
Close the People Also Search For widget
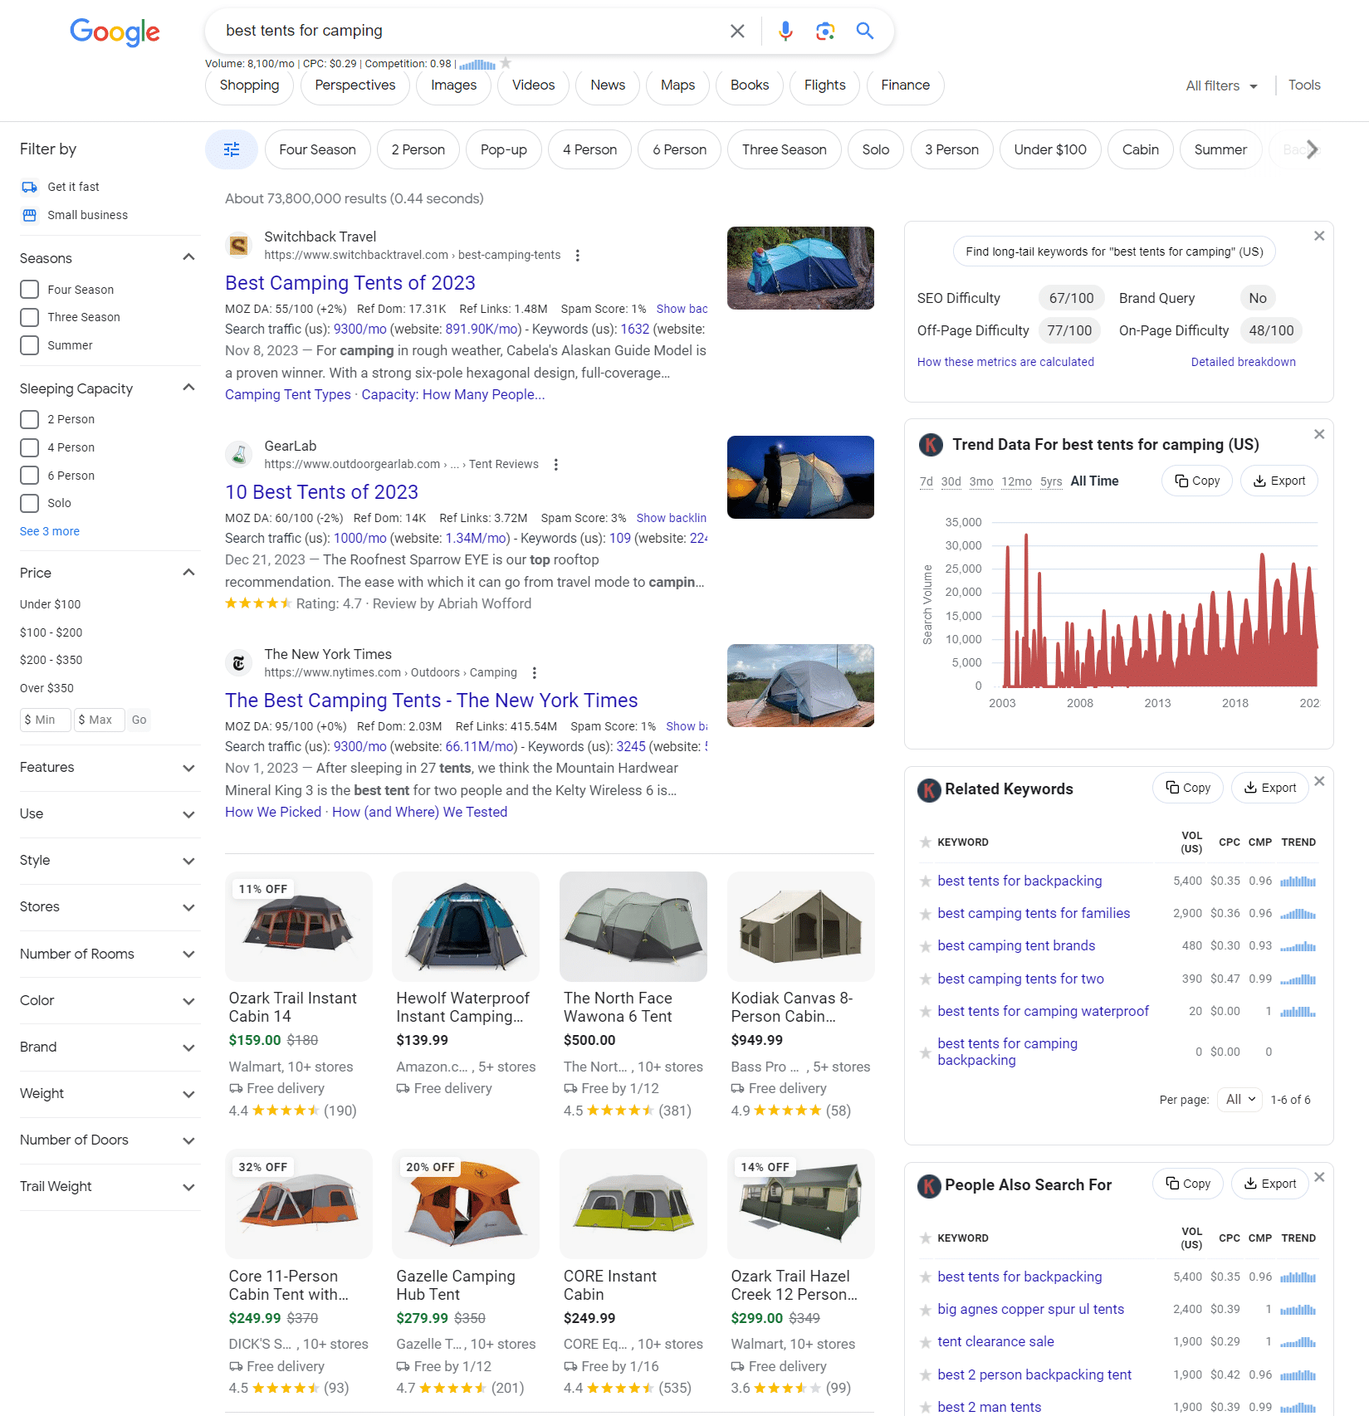pyautogui.click(x=1319, y=1178)
